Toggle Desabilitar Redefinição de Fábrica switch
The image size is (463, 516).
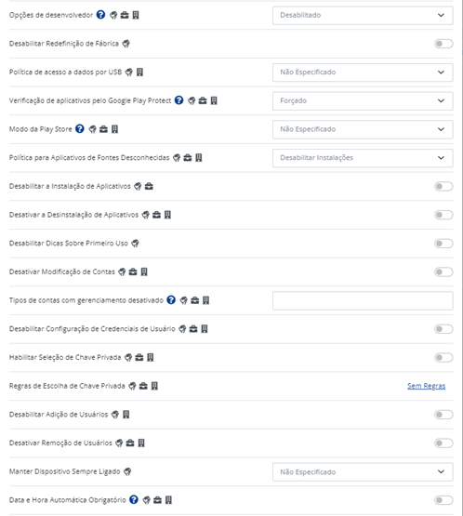(x=443, y=44)
